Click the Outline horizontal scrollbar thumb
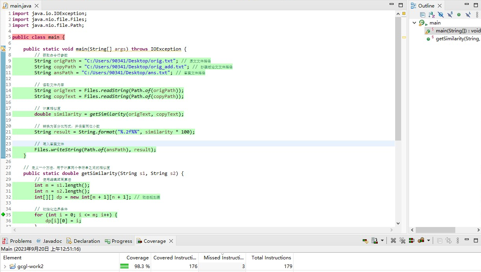 [x=435, y=230]
